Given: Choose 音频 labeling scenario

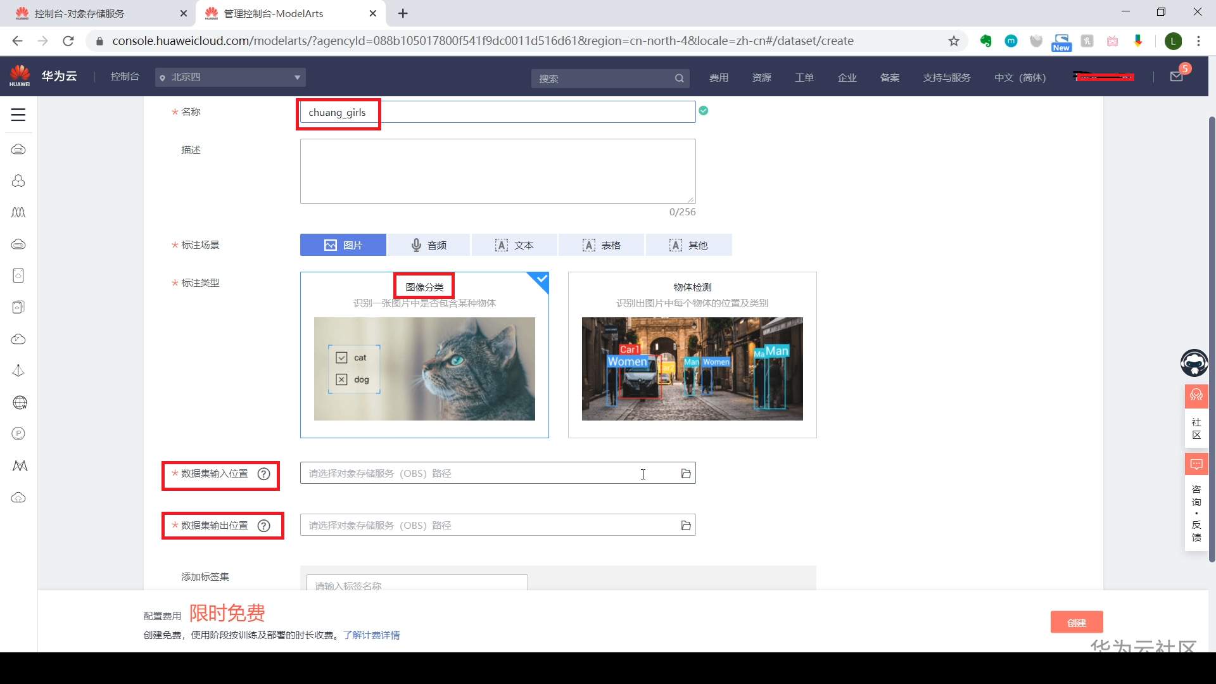Looking at the screenshot, I should coord(429,245).
